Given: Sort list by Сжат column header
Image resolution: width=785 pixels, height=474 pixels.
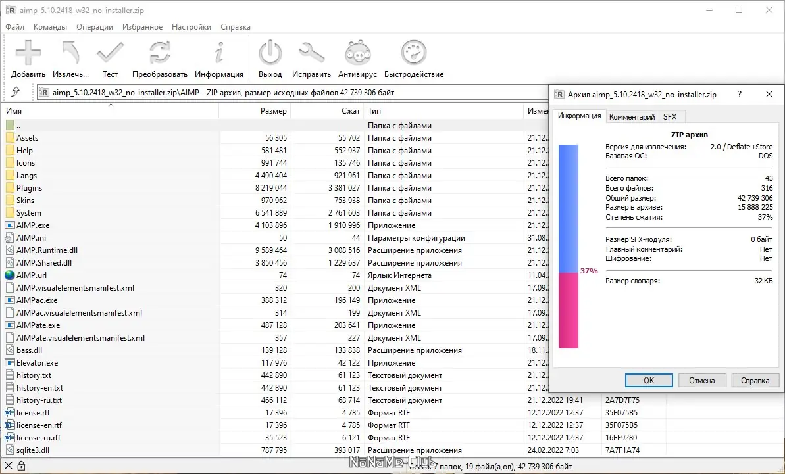Looking at the screenshot, I should click(x=328, y=111).
